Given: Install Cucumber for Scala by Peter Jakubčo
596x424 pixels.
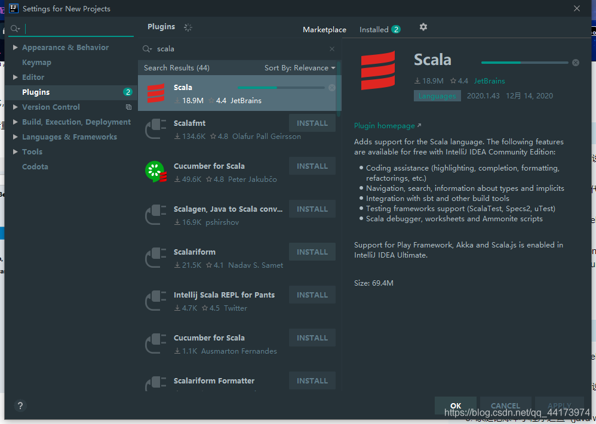Looking at the screenshot, I should click(x=312, y=166).
